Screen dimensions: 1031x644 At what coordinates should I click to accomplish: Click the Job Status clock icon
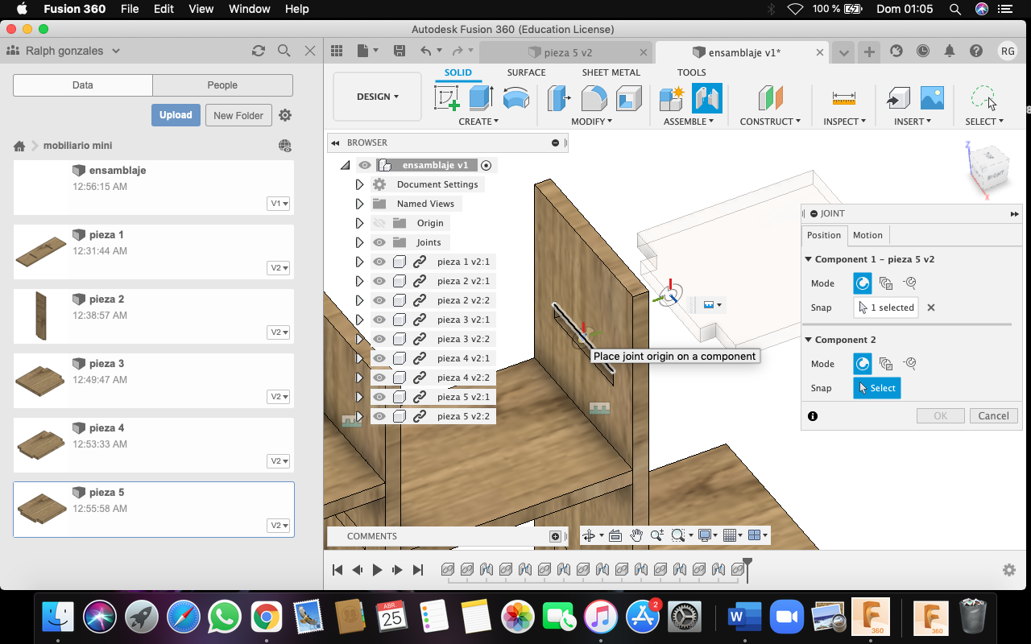[923, 51]
